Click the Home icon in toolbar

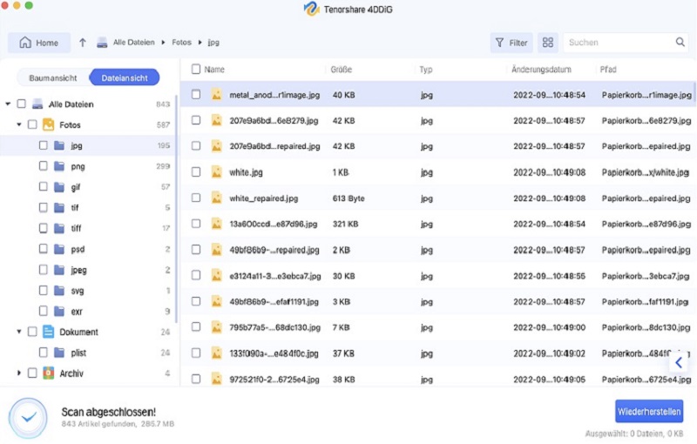click(x=25, y=43)
